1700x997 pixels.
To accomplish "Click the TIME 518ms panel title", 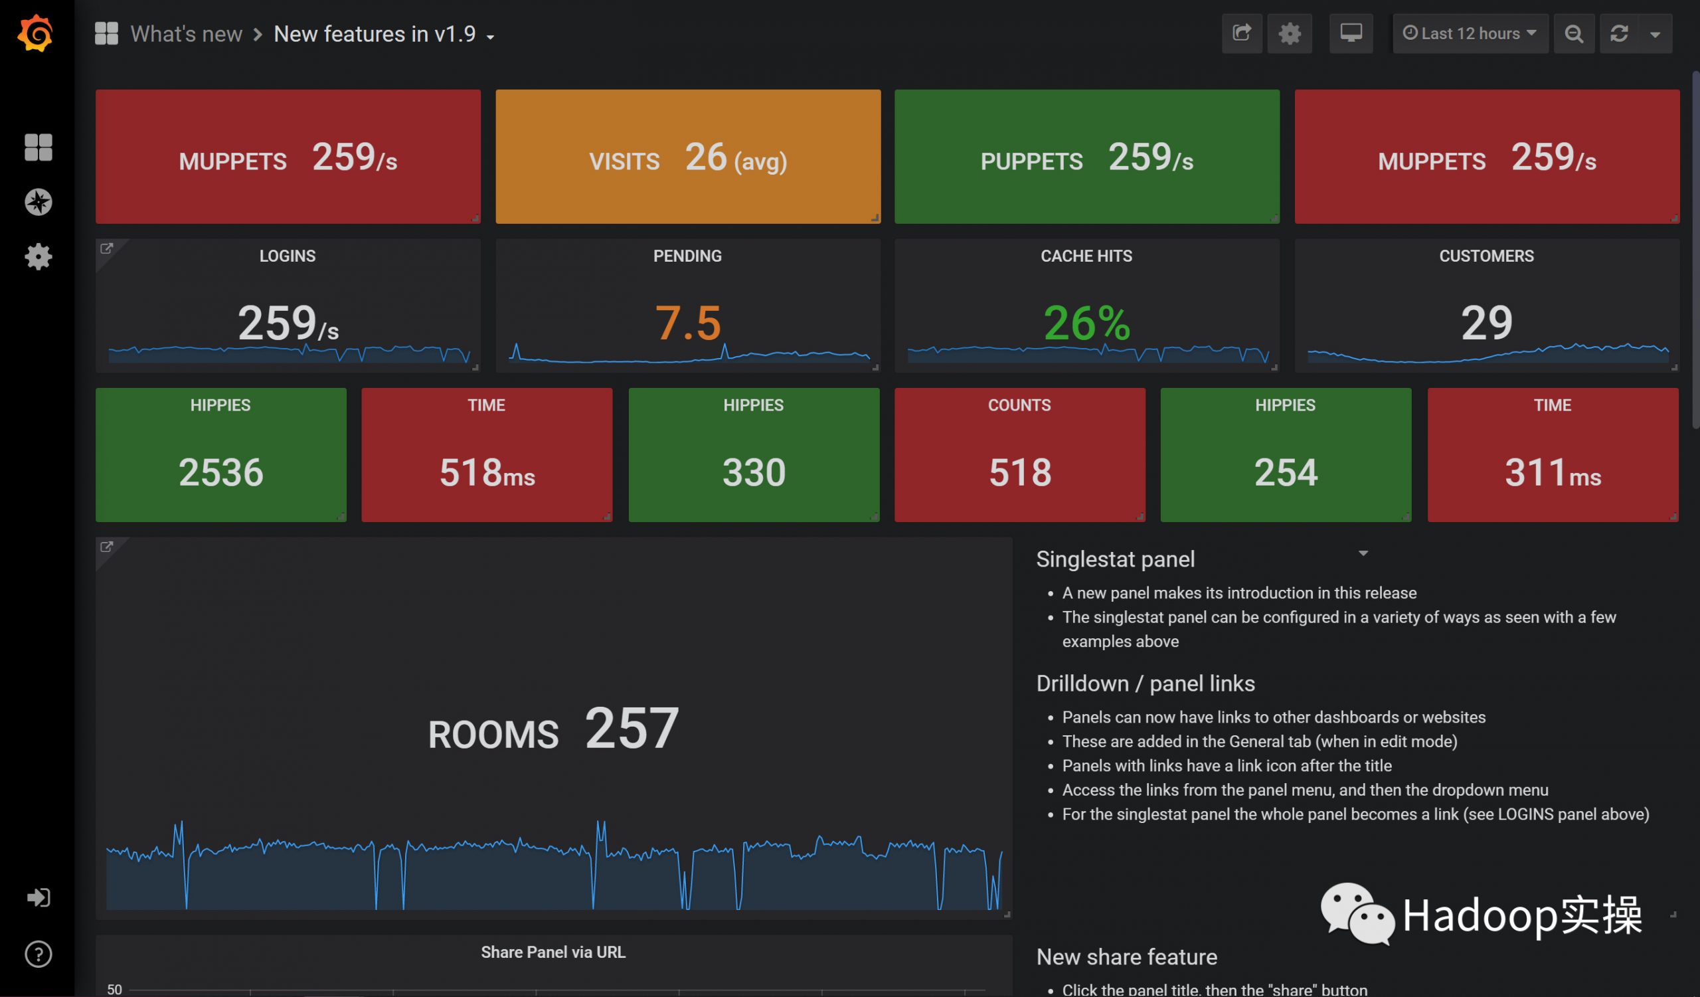I will pos(486,405).
